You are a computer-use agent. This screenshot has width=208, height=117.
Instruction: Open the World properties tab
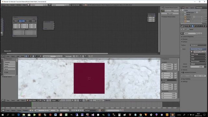193,26
